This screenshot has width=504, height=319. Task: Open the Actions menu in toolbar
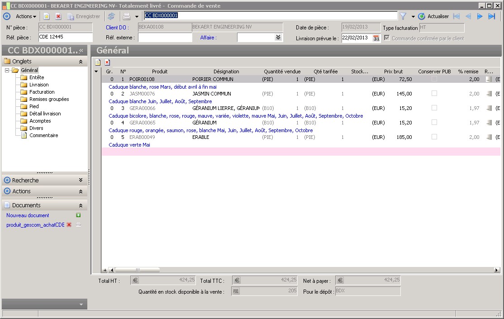point(26,16)
